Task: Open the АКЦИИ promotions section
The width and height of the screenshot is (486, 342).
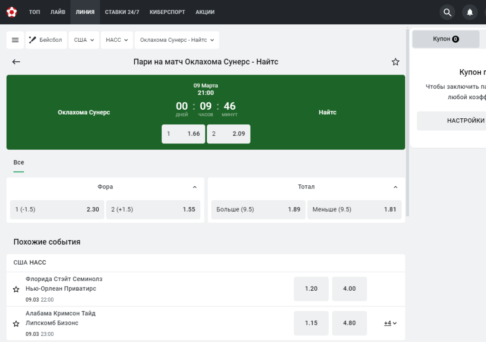Action: tap(205, 12)
